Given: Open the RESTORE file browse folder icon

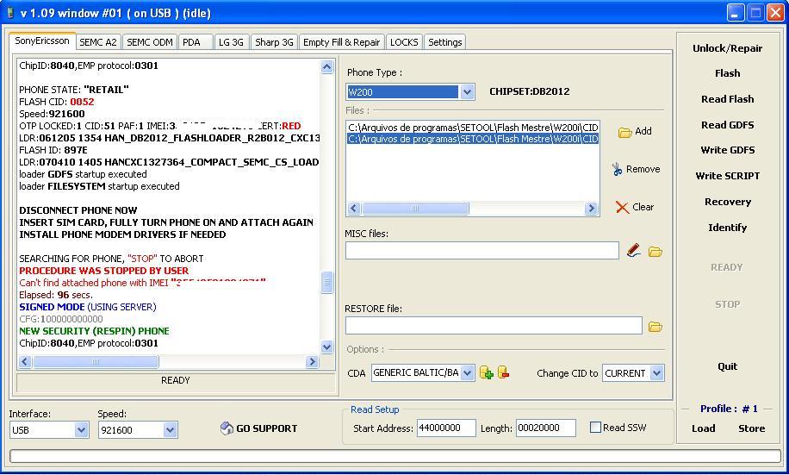Looking at the screenshot, I should [x=655, y=327].
